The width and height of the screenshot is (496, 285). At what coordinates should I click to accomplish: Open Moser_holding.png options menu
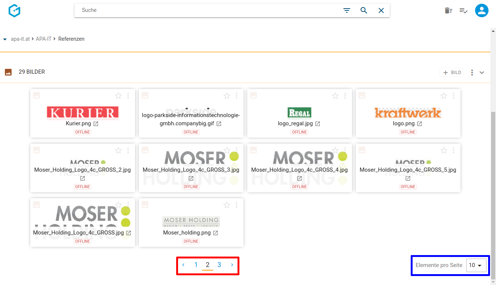[237, 205]
